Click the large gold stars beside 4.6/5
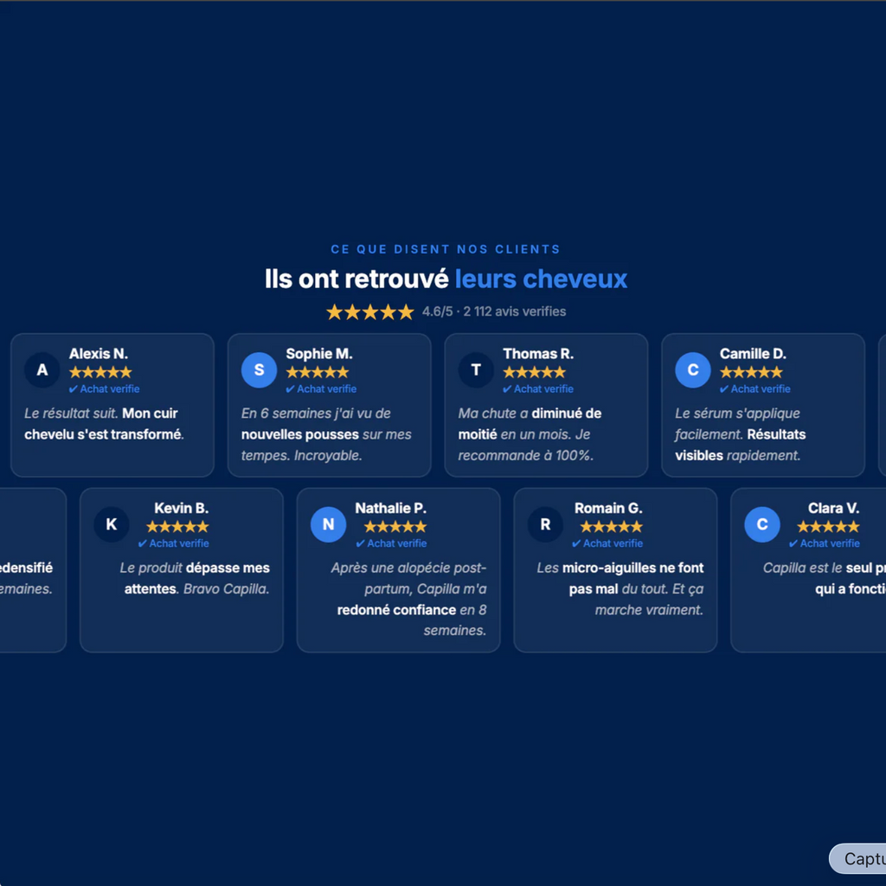Screen dimensions: 886x886 click(370, 311)
